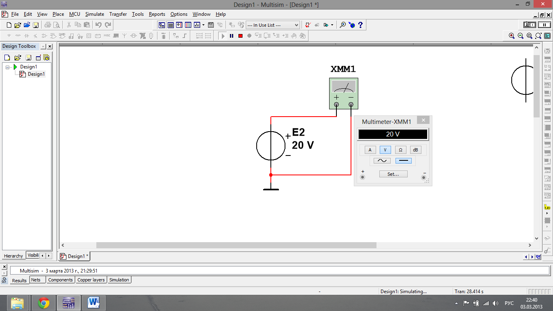Viewport: 553px width, 311px height.
Task: Switch multimeter to ammeter mode A
Action: (x=370, y=150)
